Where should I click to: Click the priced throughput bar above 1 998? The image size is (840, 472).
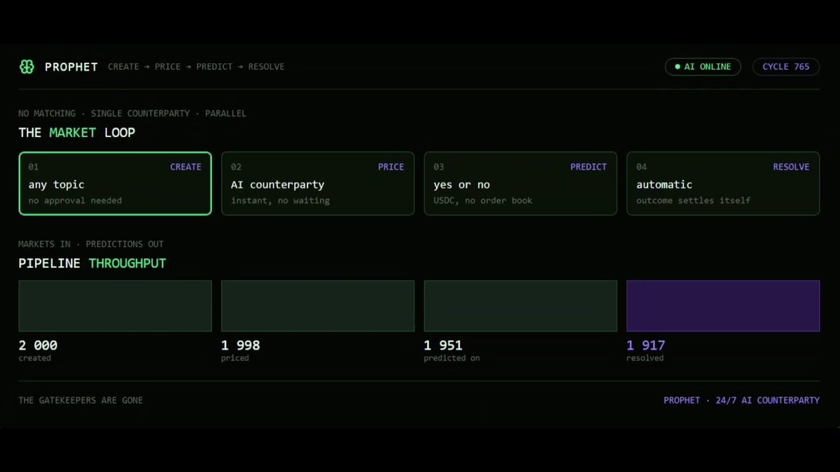318,306
